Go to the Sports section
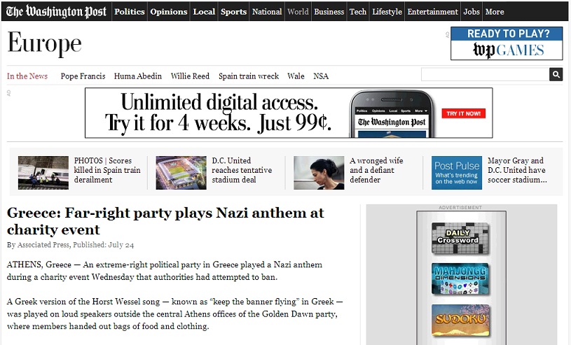The width and height of the screenshot is (571, 345). click(233, 12)
